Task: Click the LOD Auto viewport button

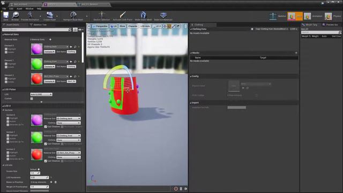Action: click(x=145, y=26)
